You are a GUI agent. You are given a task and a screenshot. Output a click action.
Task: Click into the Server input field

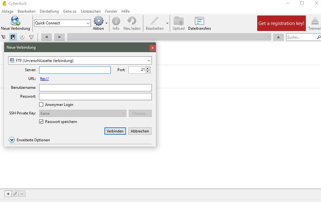75,70
